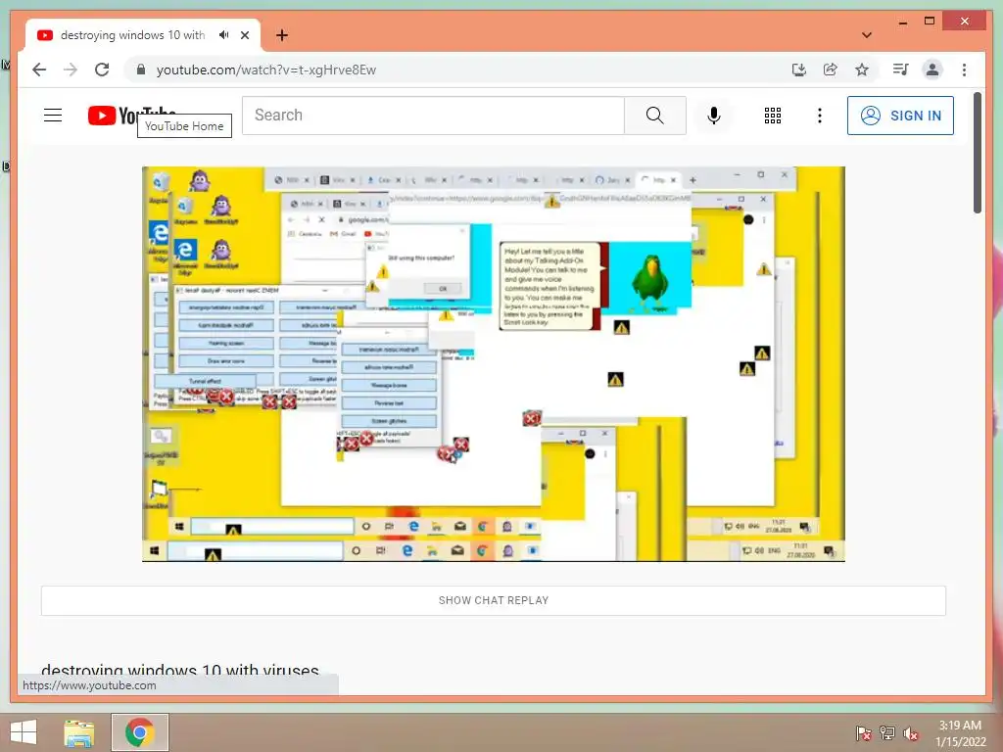1003x752 pixels.
Task: Click the youtube.com URL in address bar
Action: (266, 70)
